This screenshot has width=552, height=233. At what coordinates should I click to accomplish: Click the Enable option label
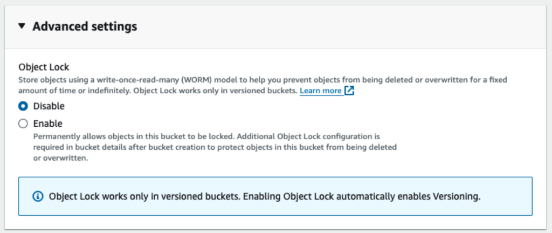(x=47, y=124)
